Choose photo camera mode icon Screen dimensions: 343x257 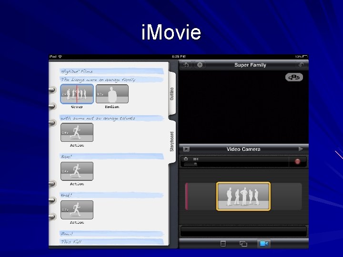pos(186,159)
